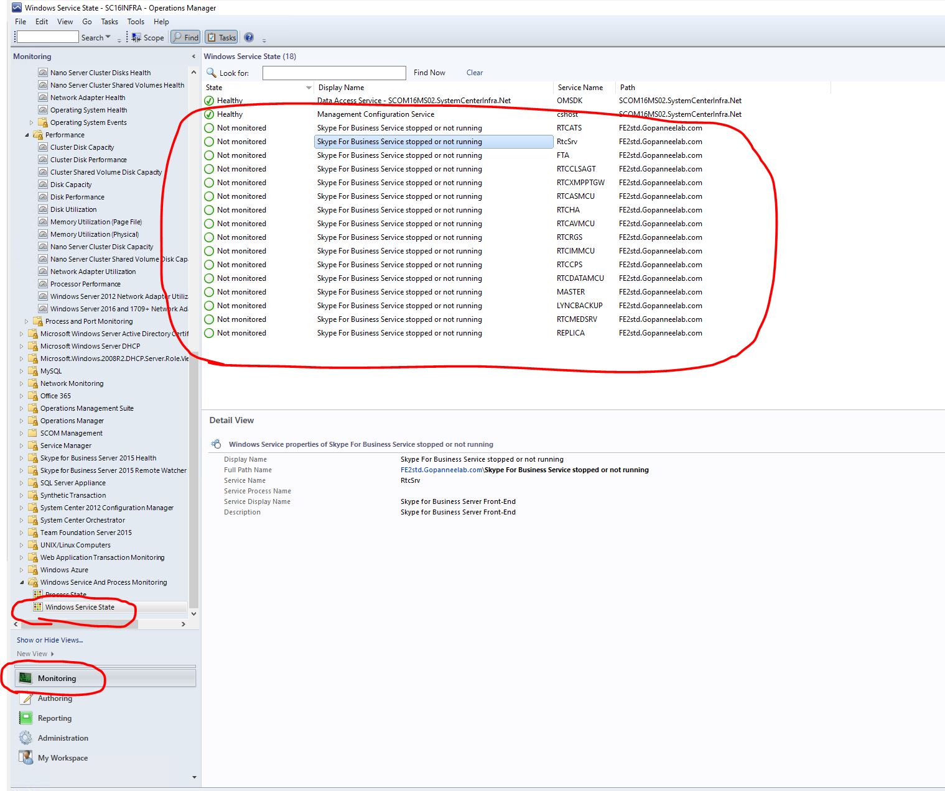Expand the Network Monitoring folder
The image size is (945, 791).
pyautogui.click(x=22, y=383)
